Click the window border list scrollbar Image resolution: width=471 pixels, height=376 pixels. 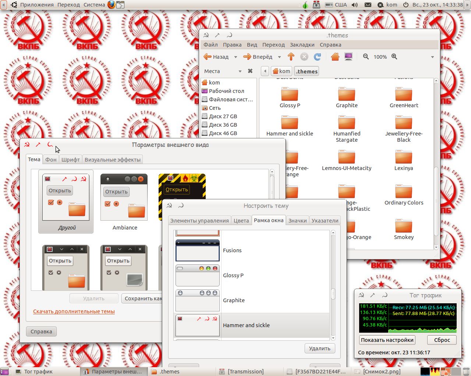pyautogui.click(x=333, y=294)
